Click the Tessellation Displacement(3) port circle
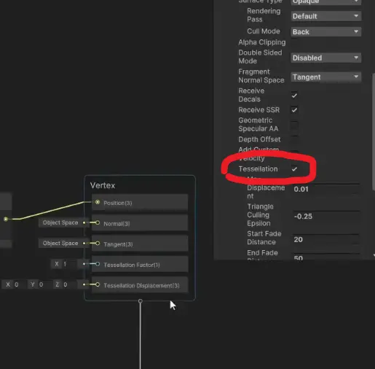The height and width of the screenshot is (369, 375). pos(98,284)
